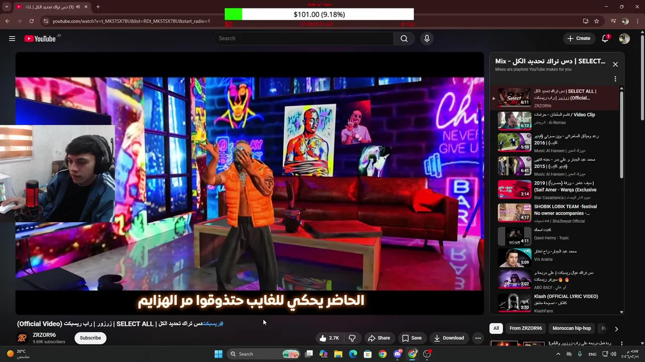
Task: Play Music Al Haneen 2015 video
Action: (x=554, y=166)
